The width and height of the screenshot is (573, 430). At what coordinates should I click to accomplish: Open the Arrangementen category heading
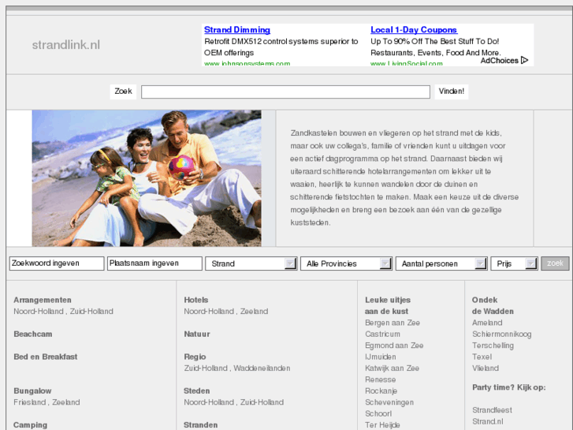point(43,300)
